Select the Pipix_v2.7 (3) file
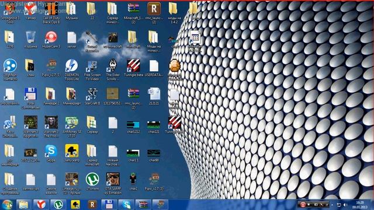The height and width of the screenshot is (210, 374). (154, 181)
